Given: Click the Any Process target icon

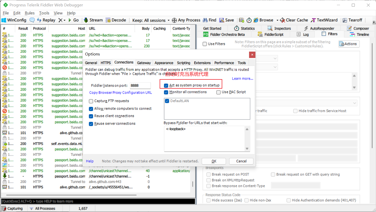Looking at the screenshot, I should point(174,20).
